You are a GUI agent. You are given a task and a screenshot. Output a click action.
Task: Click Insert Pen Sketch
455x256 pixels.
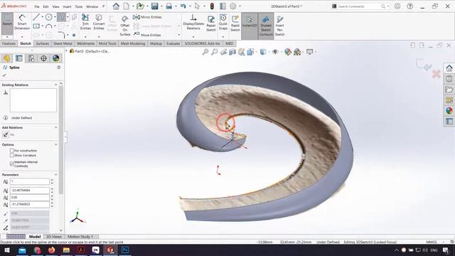click(x=279, y=26)
